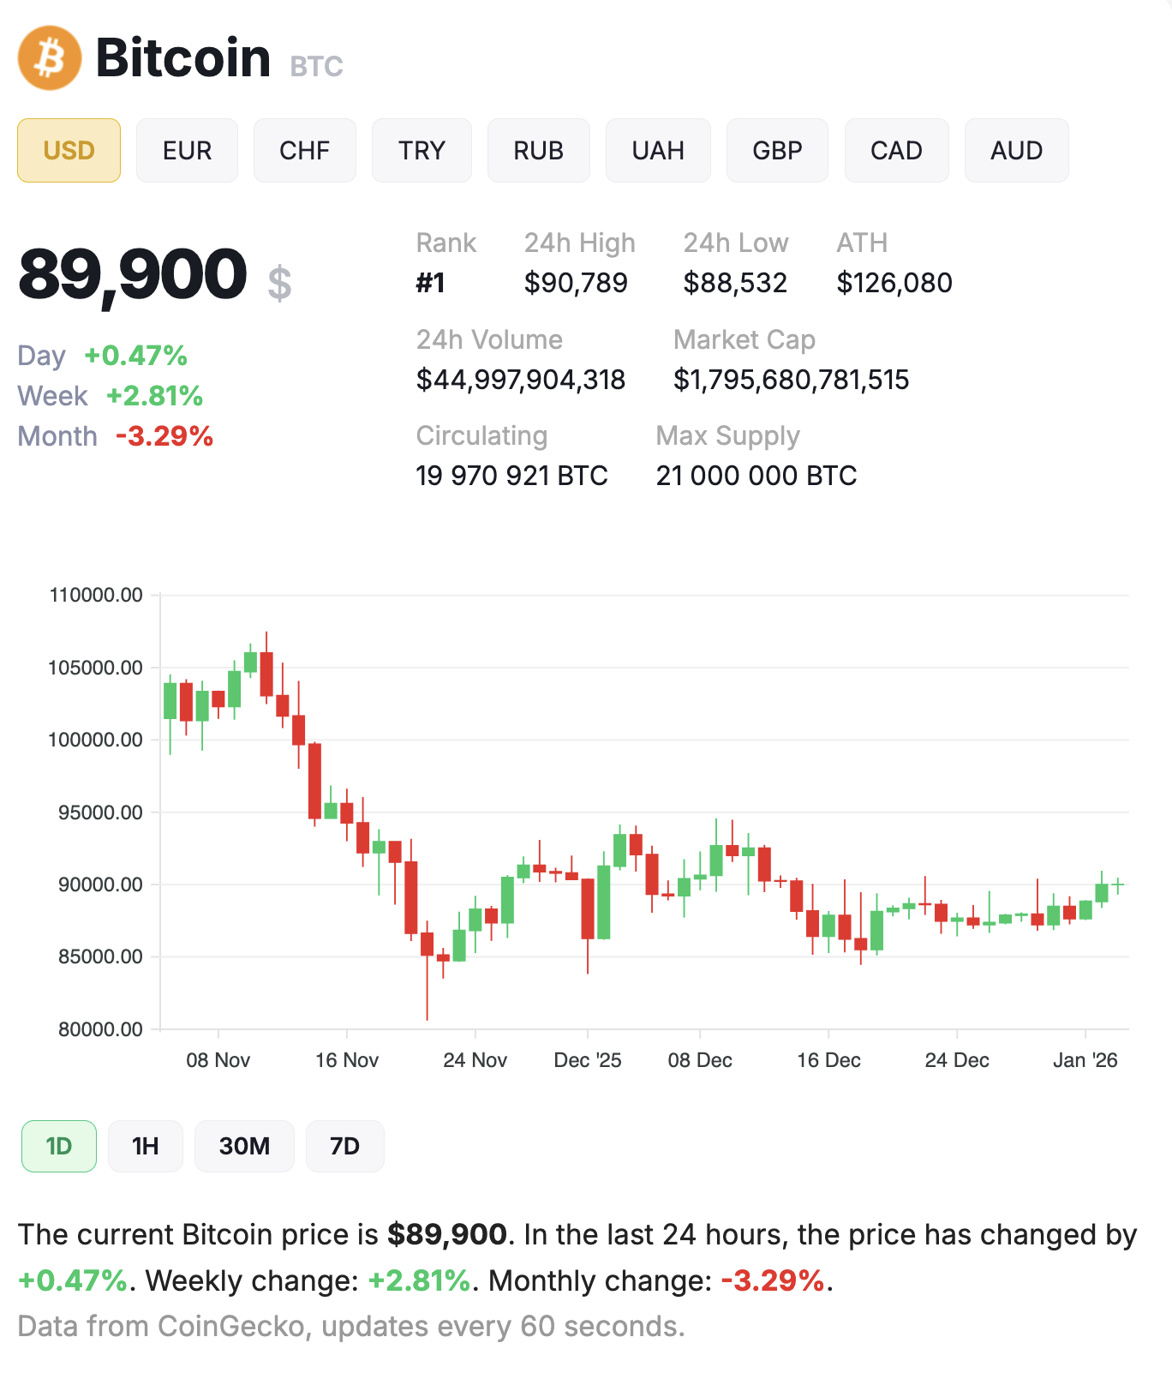Click the highlighted USD currency button
The height and width of the screenshot is (1373, 1172).
coord(68,150)
